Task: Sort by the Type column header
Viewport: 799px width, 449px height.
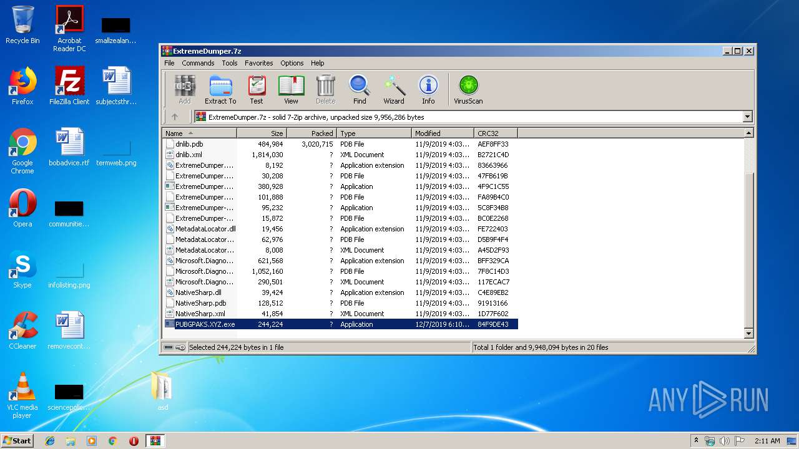Action: 374,133
